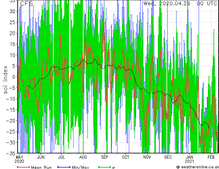Click the SEP month label
Screen dimensions: 219x169
pos(105,157)
